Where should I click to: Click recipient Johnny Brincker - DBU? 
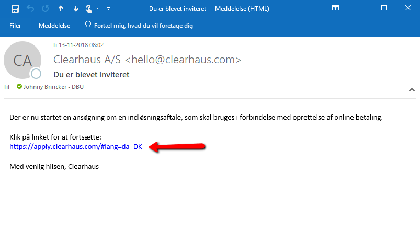tap(53, 87)
